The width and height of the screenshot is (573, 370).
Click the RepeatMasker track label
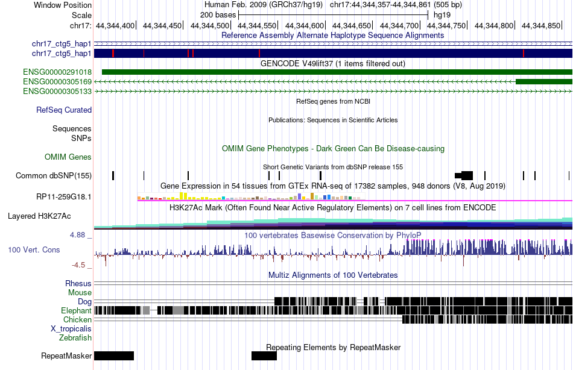(66, 356)
